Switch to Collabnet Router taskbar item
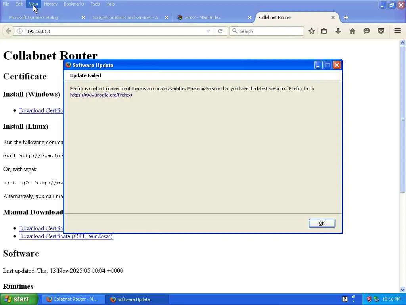This screenshot has width=406, height=305. [x=73, y=299]
